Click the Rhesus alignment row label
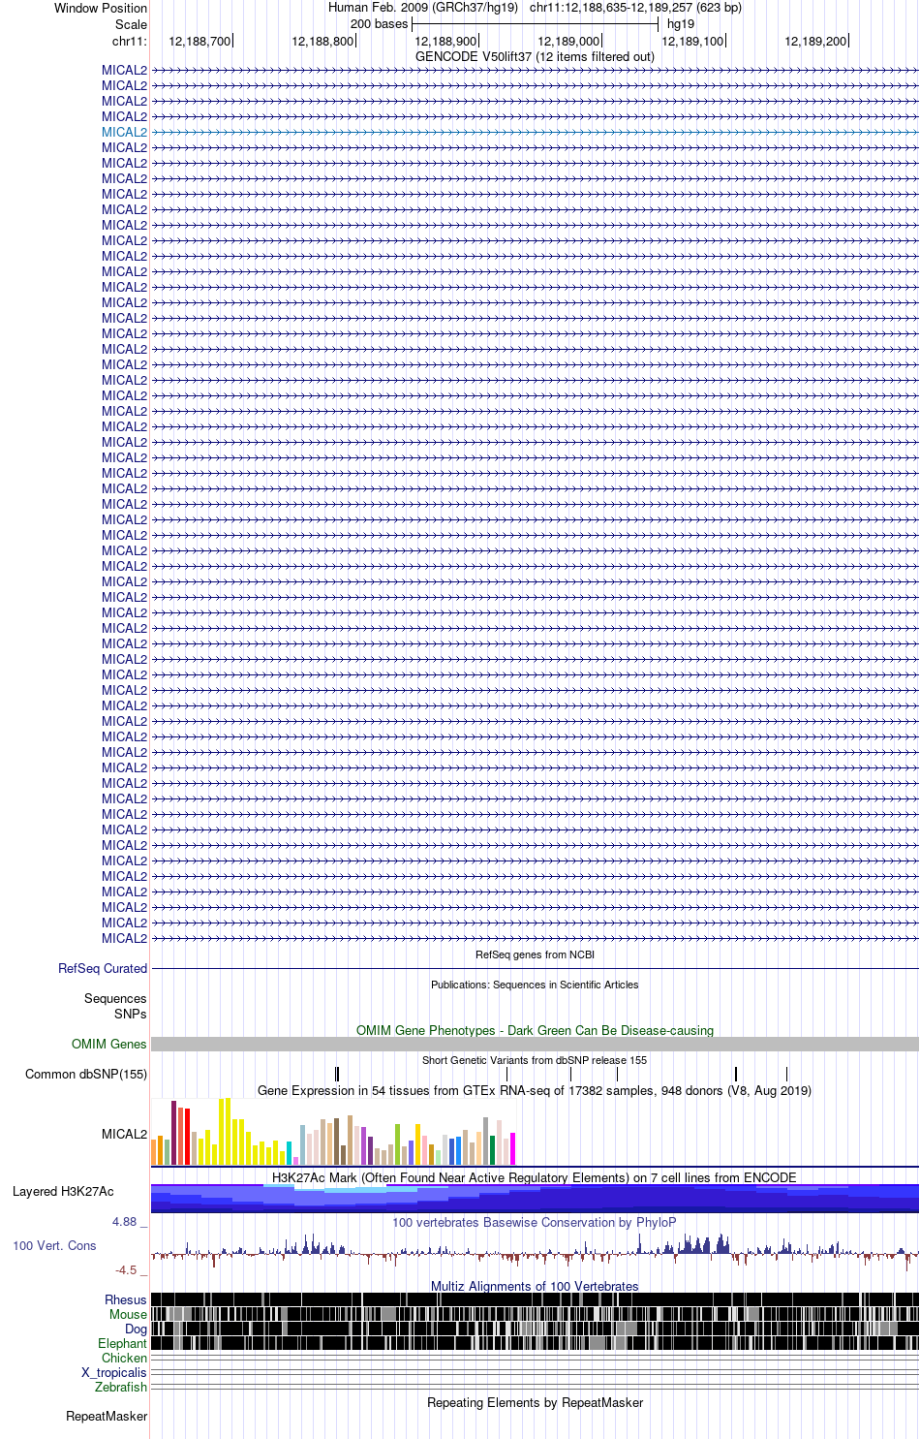This screenshot has width=920, height=1439. [126, 1299]
